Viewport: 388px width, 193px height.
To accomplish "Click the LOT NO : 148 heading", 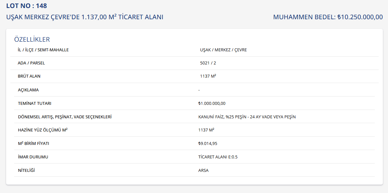I will 26,6.
